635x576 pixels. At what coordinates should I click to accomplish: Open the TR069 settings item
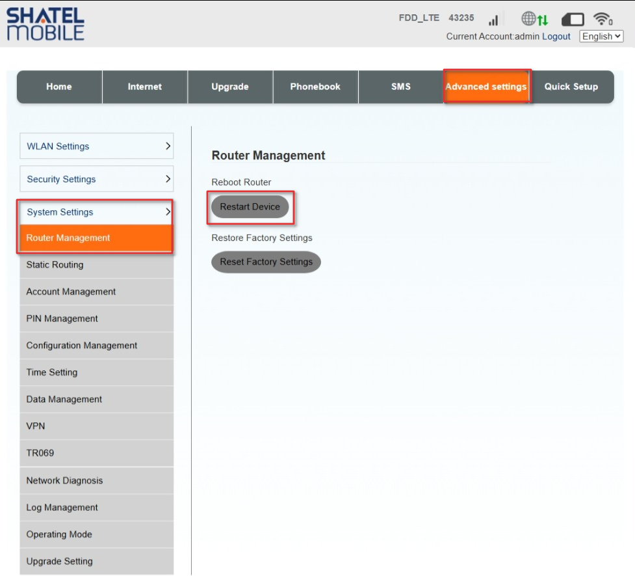coord(96,453)
